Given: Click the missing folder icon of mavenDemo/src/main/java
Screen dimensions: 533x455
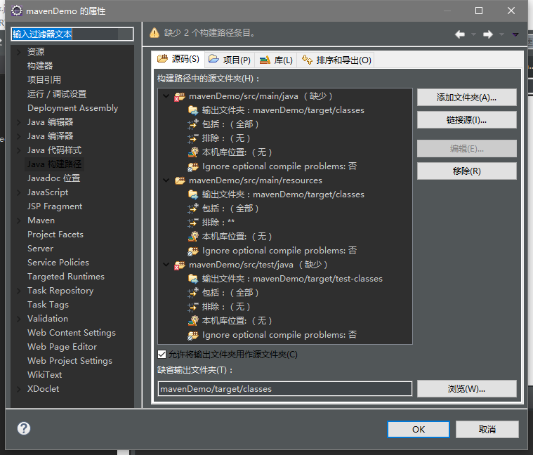Looking at the screenshot, I should [x=180, y=96].
